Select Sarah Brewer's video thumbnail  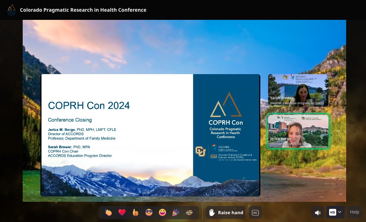298,90
